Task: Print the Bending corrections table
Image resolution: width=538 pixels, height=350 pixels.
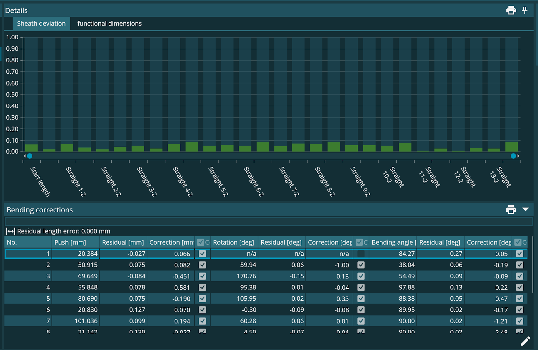Action: pos(511,210)
